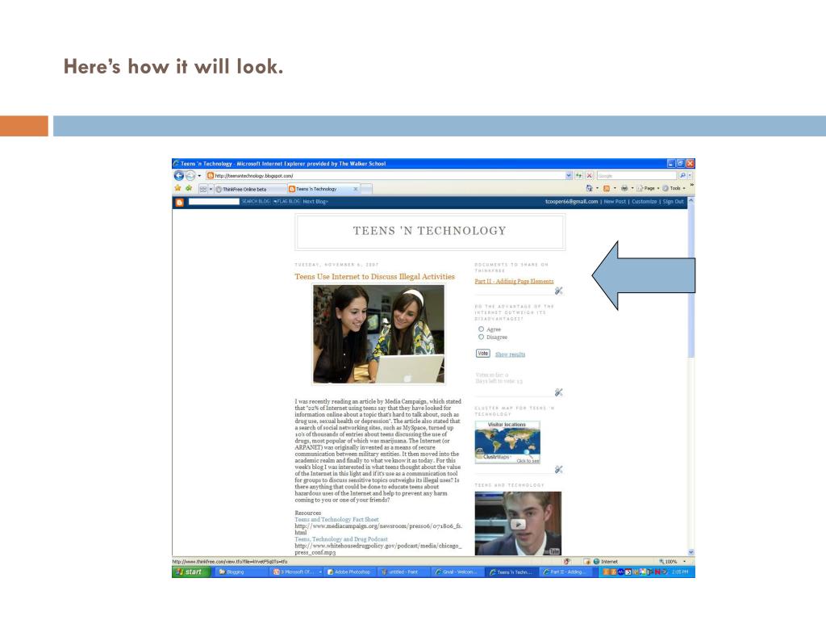Image resolution: width=826 pixels, height=620 pixels.
Task: Stop page loading with the red X icon
Action: (x=590, y=175)
